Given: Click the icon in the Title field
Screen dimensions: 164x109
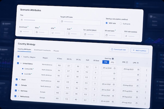Looking at the screenshot, I should click(x=22, y=20).
